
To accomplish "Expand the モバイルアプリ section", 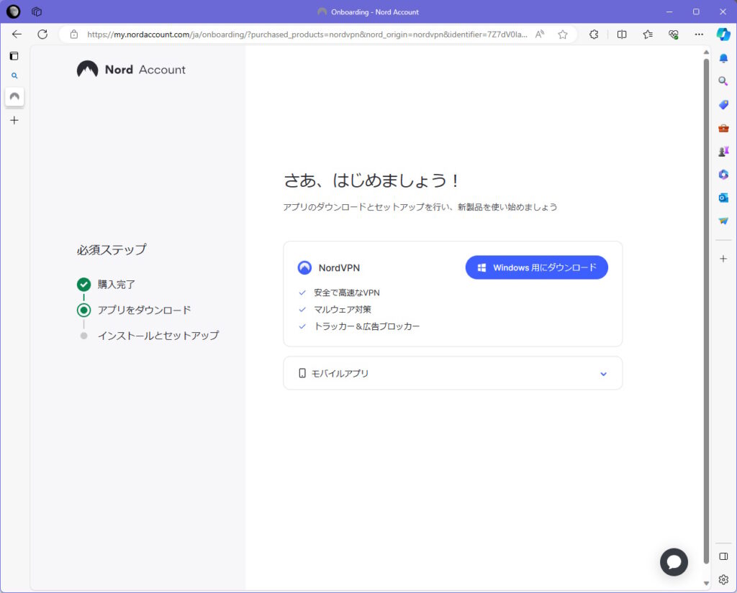I will (x=453, y=373).
